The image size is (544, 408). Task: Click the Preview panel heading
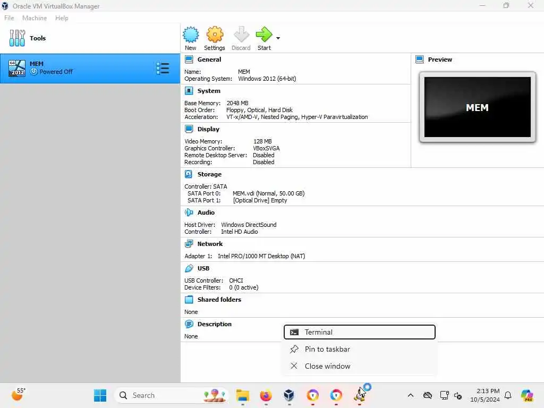coord(440,59)
